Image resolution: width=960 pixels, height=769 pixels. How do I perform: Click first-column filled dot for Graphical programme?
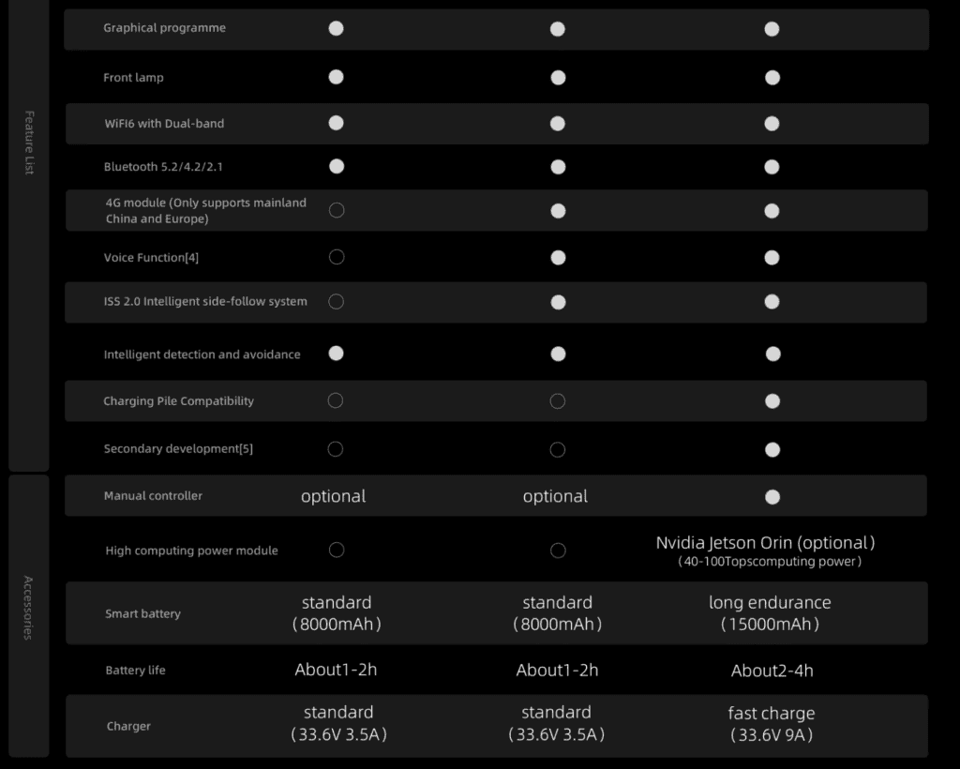[337, 28]
